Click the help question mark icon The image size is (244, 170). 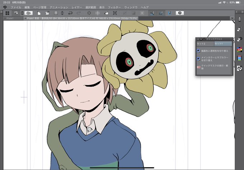pyautogui.click(x=180, y=13)
